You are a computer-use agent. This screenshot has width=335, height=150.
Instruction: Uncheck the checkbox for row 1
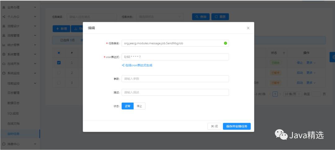pyautogui.click(x=59, y=63)
